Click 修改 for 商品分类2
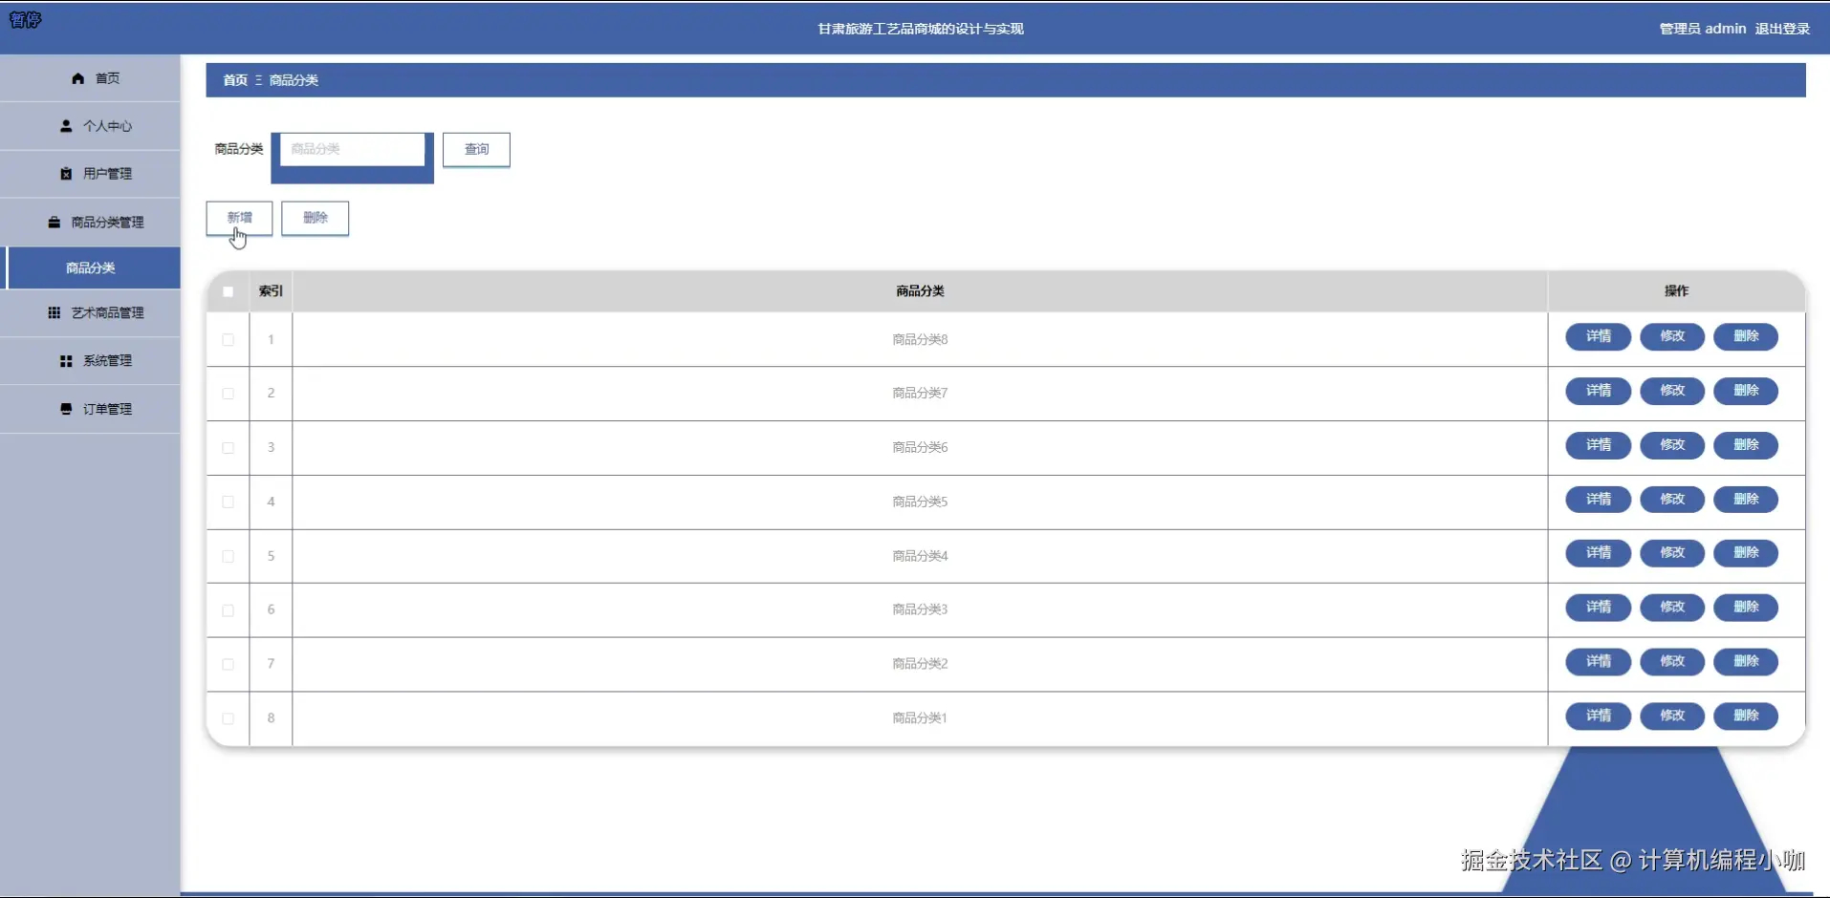Screen dimensions: 1830x898 (x=1672, y=662)
